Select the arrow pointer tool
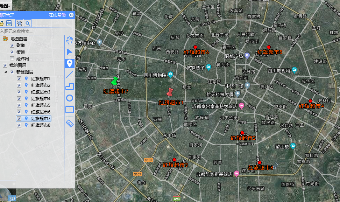Viewport: 340px width, 202px height. pos(69,52)
